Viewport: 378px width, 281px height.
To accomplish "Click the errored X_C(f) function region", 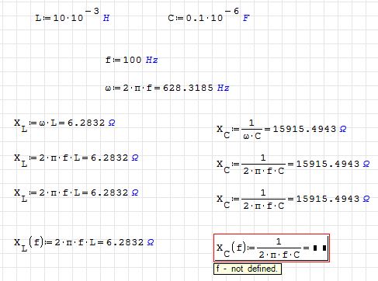I will pyautogui.click(x=272, y=248).
